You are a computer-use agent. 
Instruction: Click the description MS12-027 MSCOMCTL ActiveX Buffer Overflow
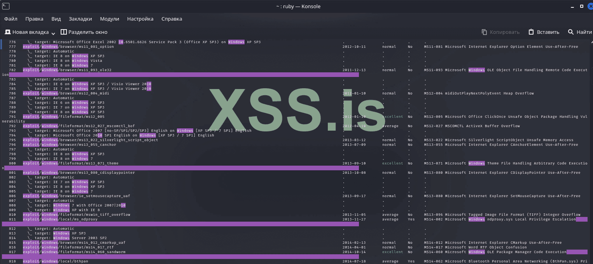[472, 126]
